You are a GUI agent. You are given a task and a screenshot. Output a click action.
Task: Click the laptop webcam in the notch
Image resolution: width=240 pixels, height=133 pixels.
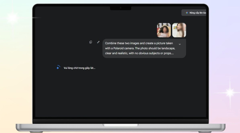pyautogui.click(x=120, y=7)
